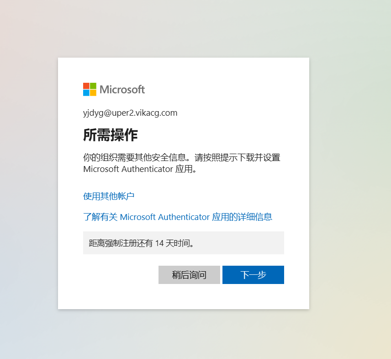The height and width of the screenshot is (359, 391).
Task: Click the red square of Microsoft logo
Action: click(x=86, y=86)
